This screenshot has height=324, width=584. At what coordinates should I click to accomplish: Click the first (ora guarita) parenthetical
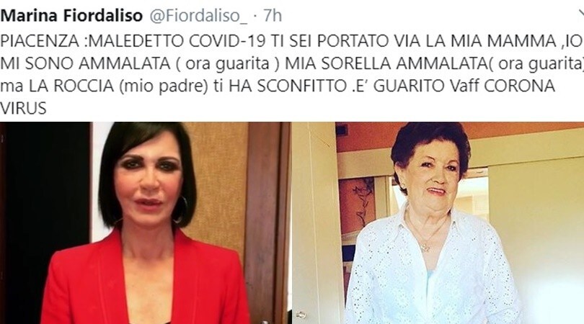[227, 64]
